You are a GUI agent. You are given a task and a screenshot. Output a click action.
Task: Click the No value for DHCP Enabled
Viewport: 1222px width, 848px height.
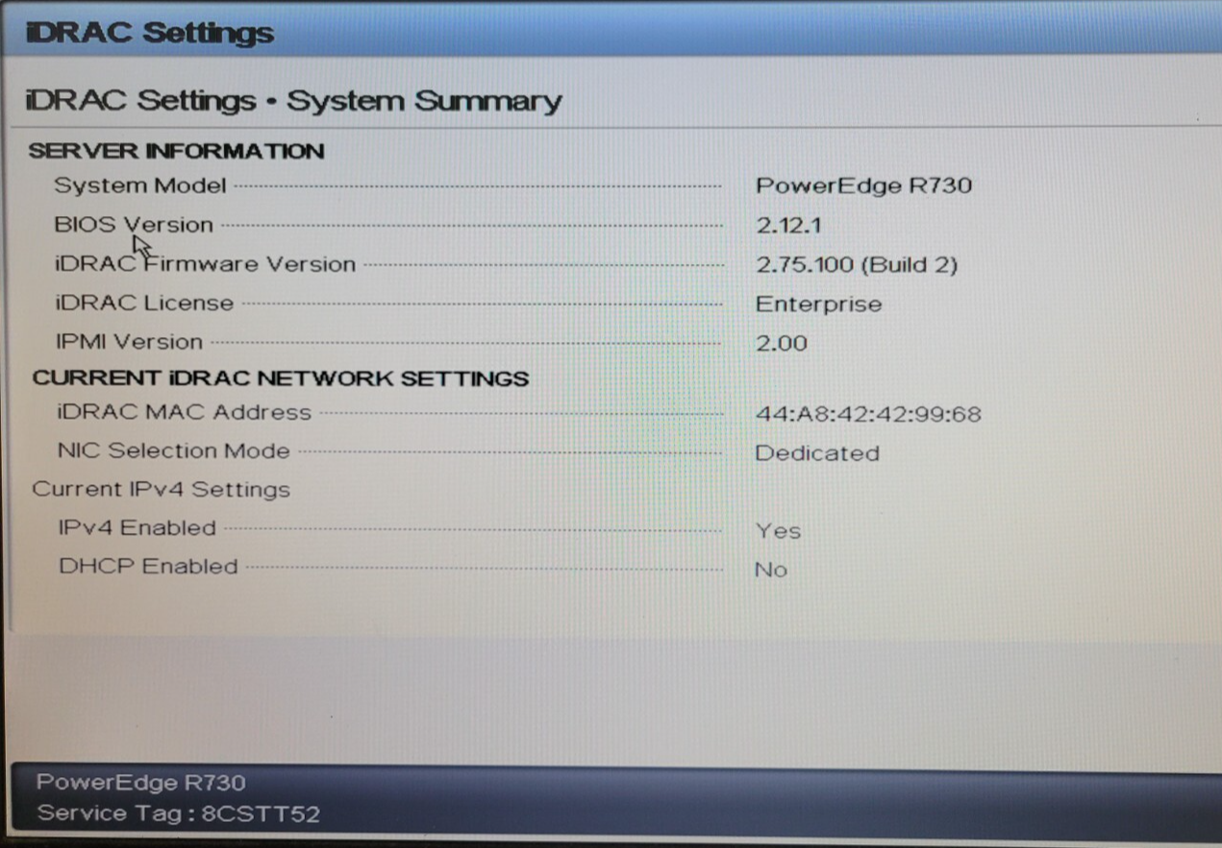[771, 569]
